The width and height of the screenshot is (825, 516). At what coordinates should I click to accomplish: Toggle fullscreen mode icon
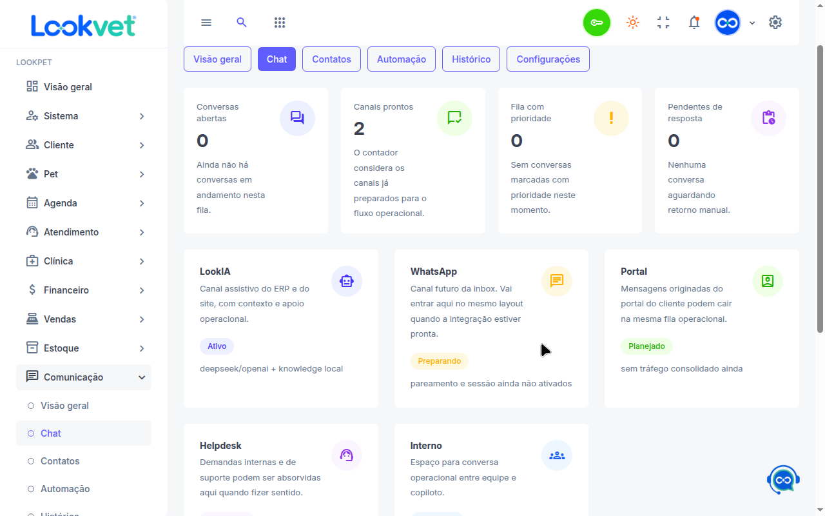click(x=663, y=23)
